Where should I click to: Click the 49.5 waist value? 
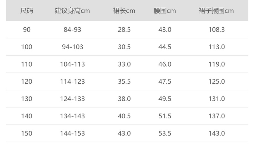[165, 99]
